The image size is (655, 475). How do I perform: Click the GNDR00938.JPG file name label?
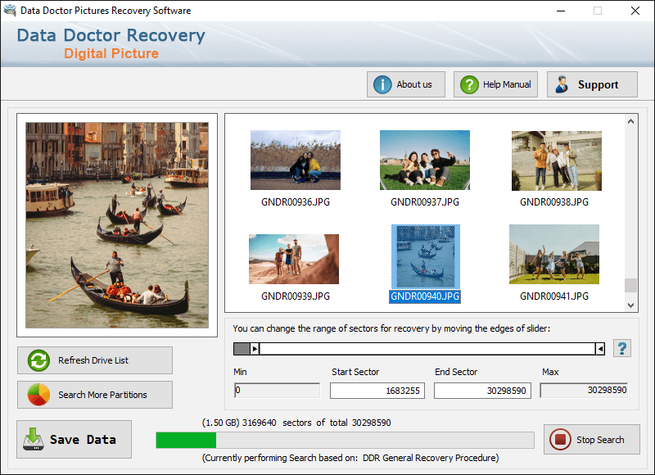click(554, 202)
